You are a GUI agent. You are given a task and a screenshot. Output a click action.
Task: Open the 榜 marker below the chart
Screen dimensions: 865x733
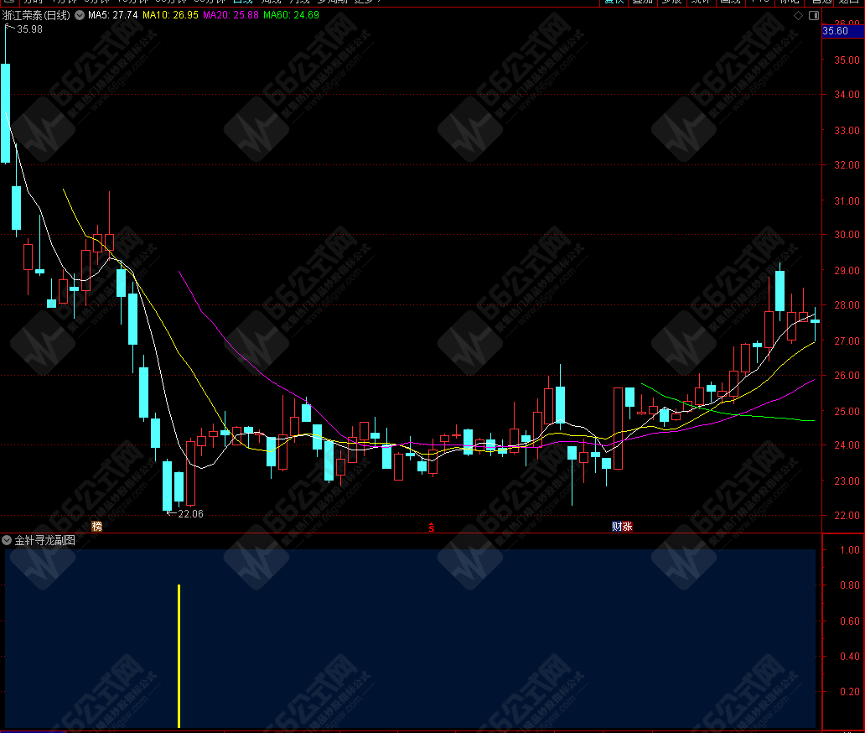click(x=97, y=527)
